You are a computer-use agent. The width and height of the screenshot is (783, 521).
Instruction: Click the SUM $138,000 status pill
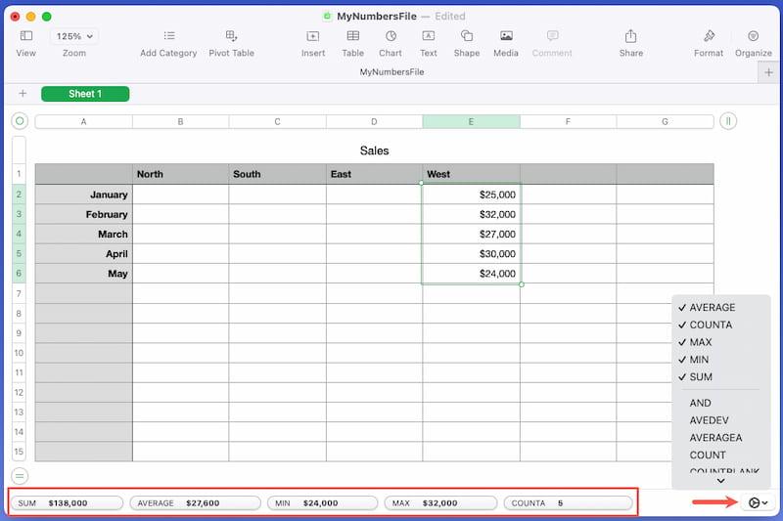pos(67,503)
